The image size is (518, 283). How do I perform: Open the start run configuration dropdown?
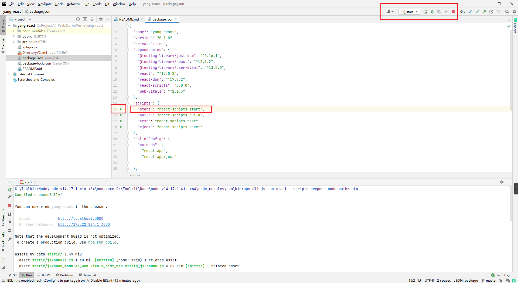(x=409, y=12)
